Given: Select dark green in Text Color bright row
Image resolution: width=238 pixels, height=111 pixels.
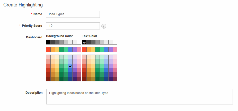Looking at the screenshot, I should [x=98, y=49].
